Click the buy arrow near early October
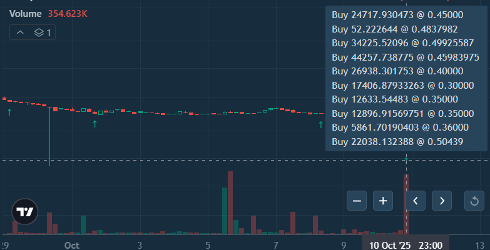Screen dimensions: 490x250 click(x=94, y=124)
